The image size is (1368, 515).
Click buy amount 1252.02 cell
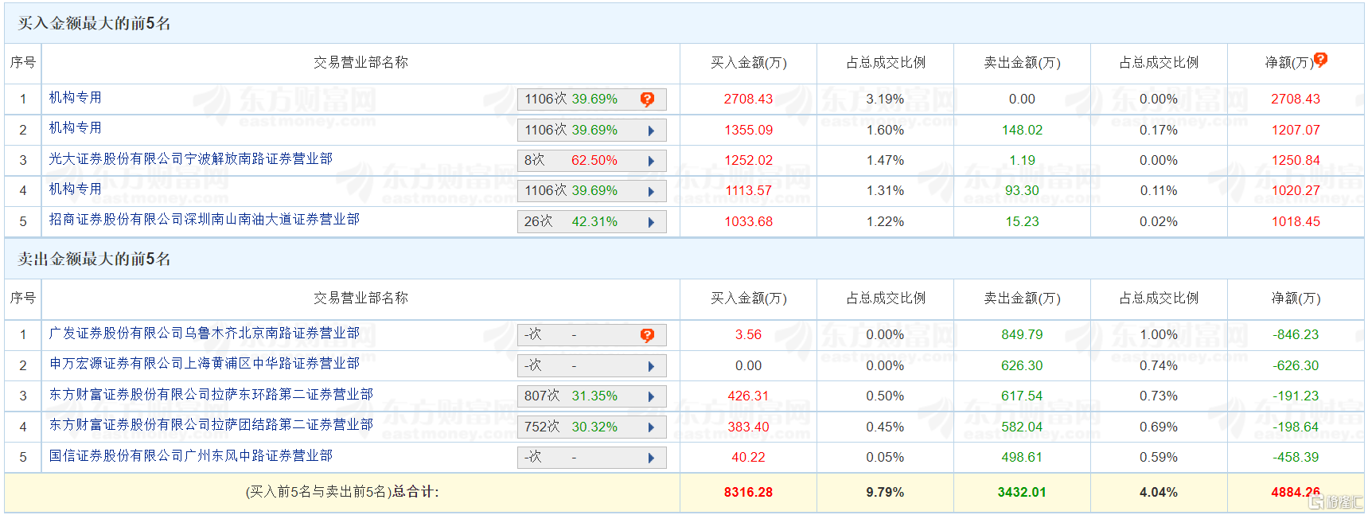pos(748,161)
